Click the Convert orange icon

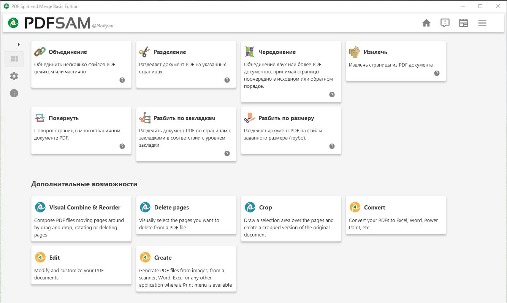click(355, 207)
